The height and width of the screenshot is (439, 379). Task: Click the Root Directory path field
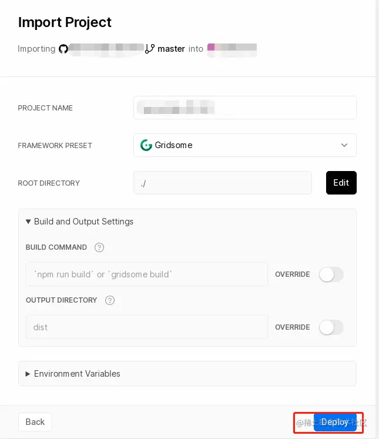222,183
